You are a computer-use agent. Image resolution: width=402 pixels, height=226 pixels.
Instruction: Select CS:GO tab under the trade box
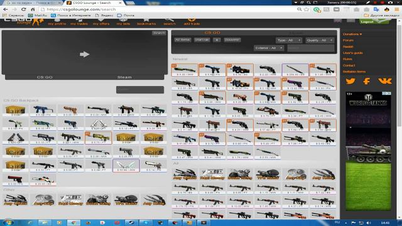(45, 77)
